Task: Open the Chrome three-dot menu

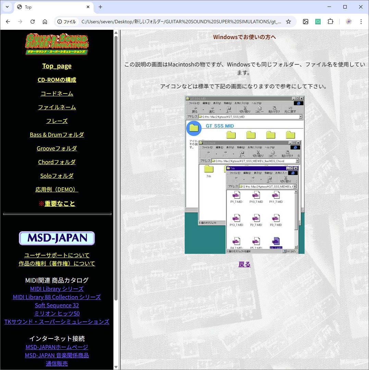Action: pyautogui.click(x=361, y=22)
